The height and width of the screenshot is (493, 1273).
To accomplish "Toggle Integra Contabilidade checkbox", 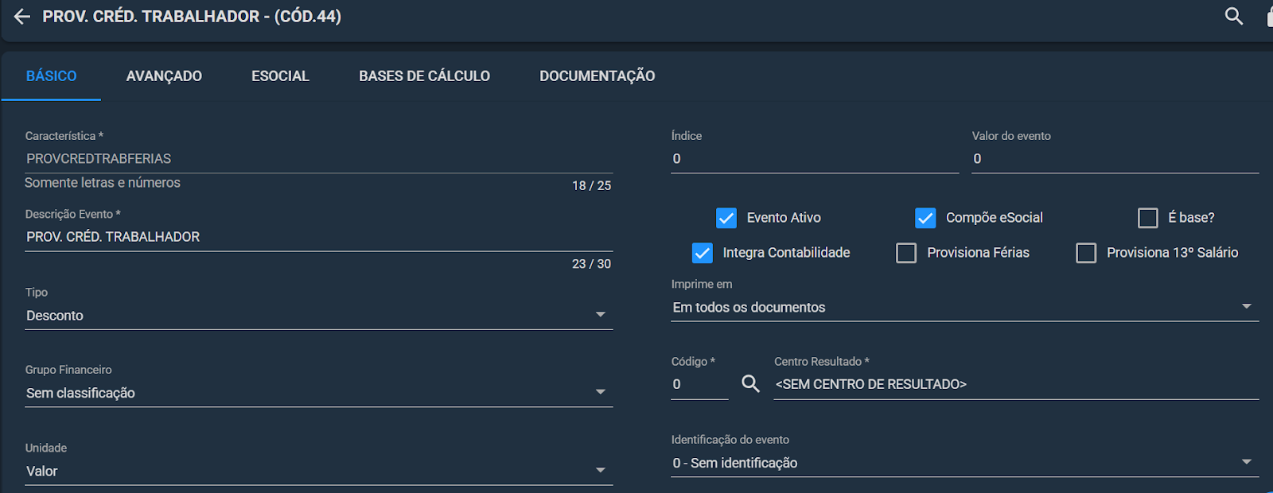I will point(703,253).
